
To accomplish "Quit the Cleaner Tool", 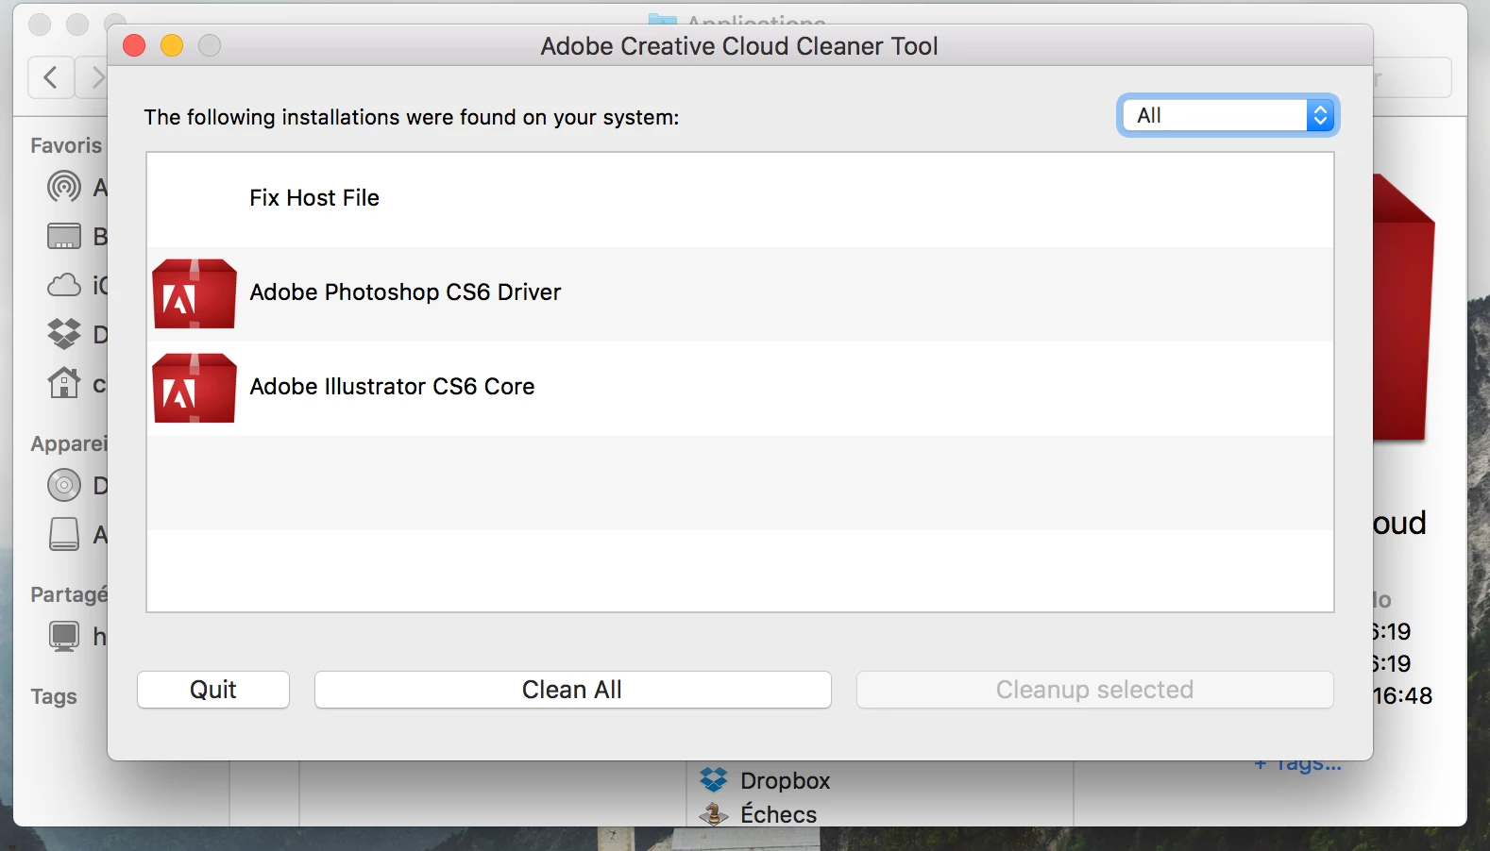I will coord(213,690).
